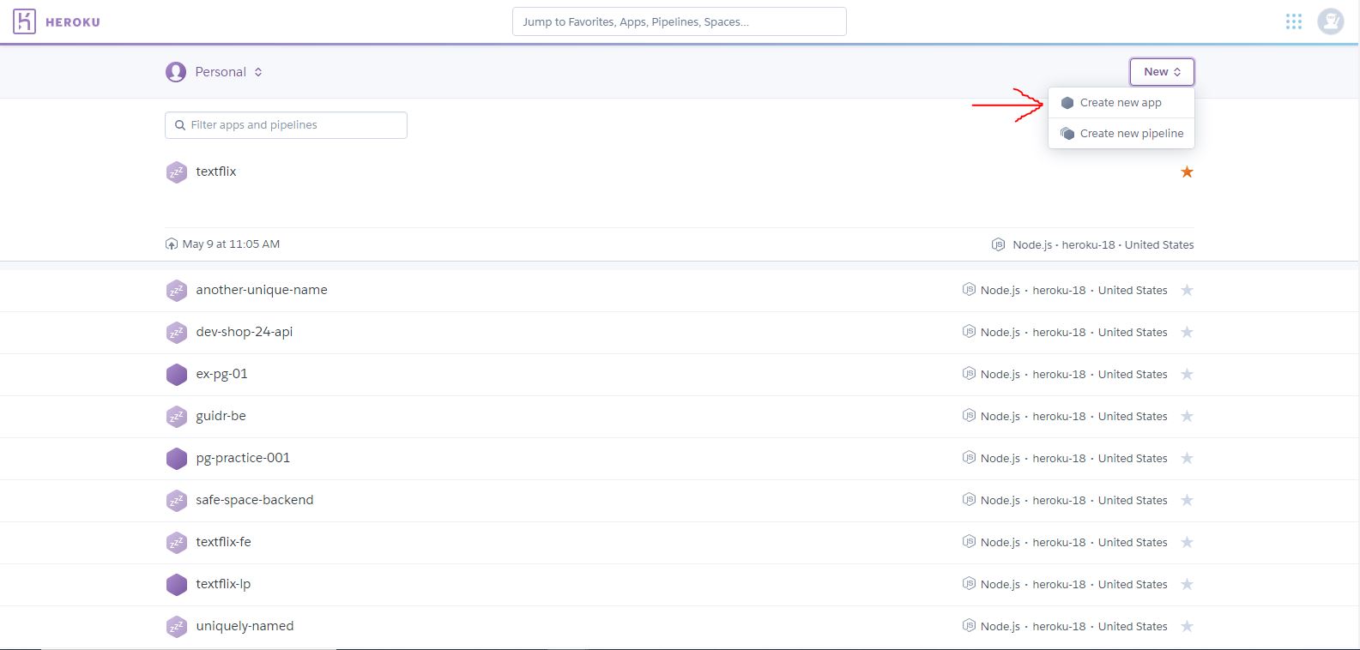This screenshot has height=650, width=1360.
Task: Click the ex-pg-01 app hexagon icon
Action: tap(177, 375)
